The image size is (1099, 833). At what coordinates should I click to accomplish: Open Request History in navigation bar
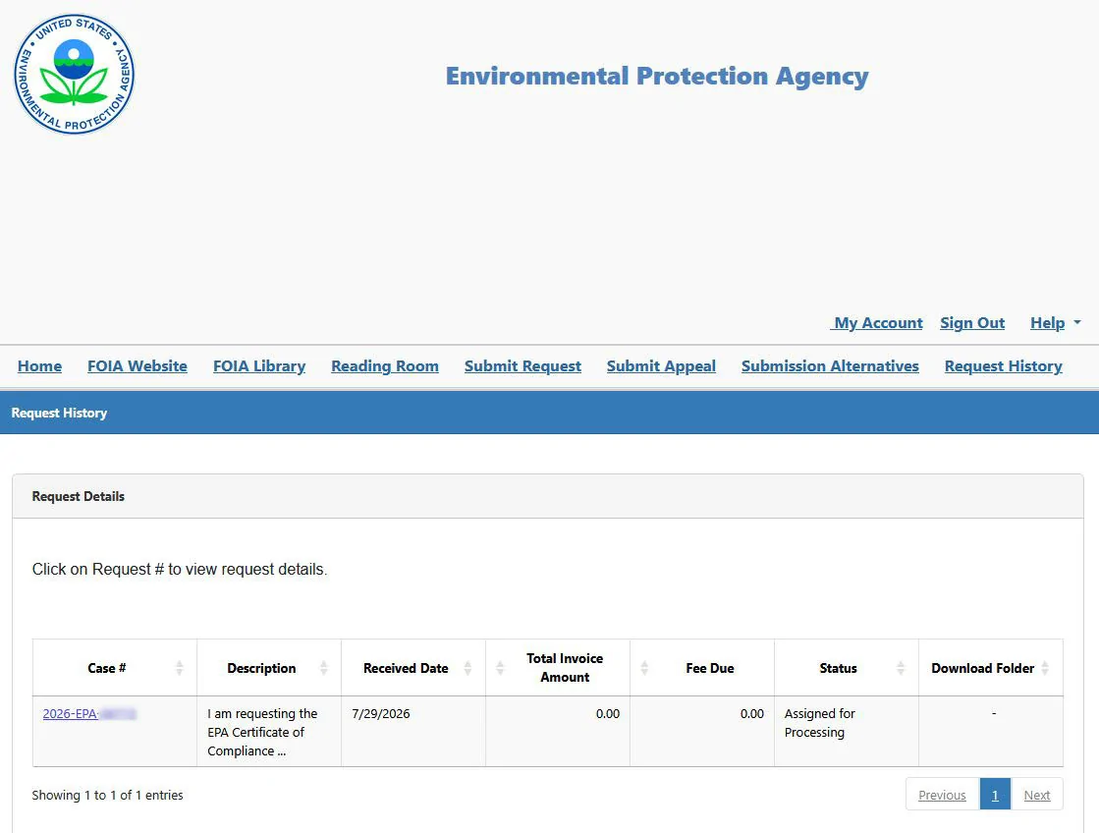pyautogui.click(x=1003, y=366)
